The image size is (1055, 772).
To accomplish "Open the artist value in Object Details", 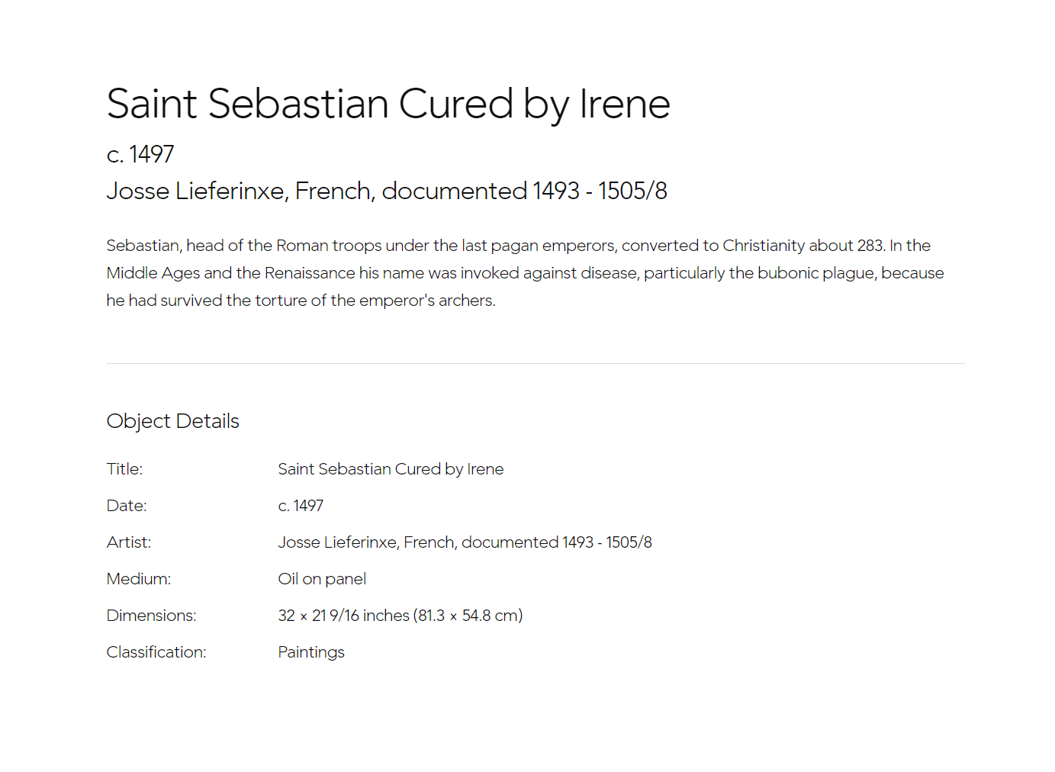I will pos(465,542).
